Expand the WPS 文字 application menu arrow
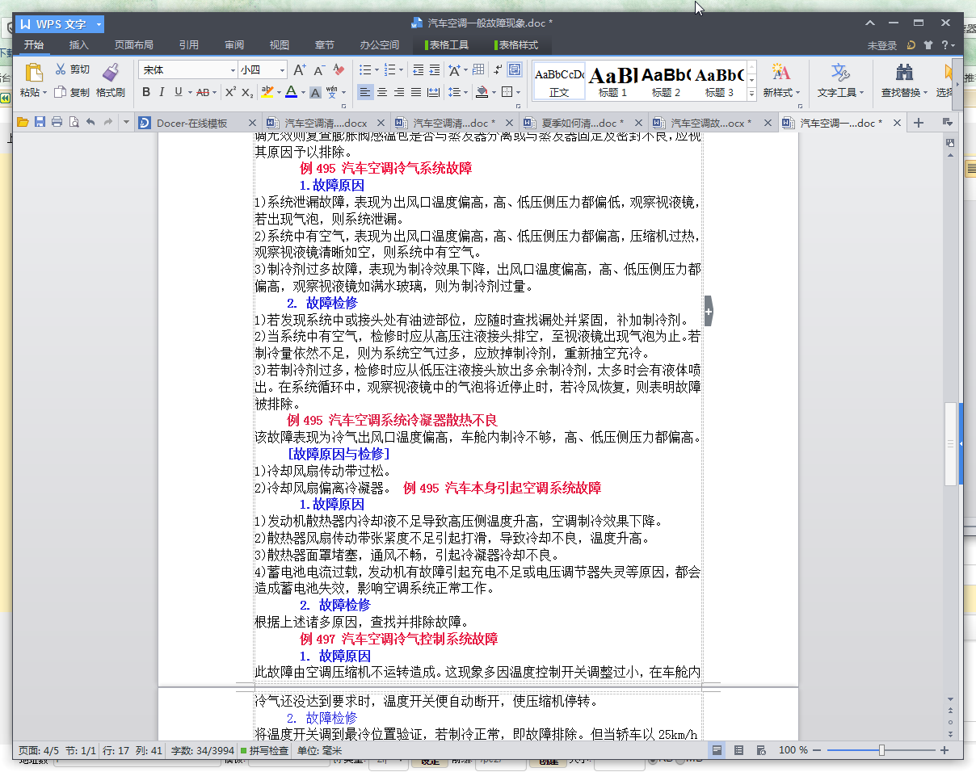This screenshot has width=976, height=772. click(99, 24)
